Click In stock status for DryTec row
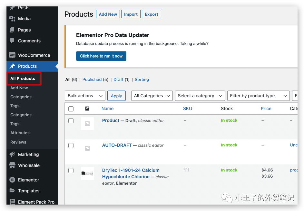304x211 pixels. [x=229, y=170]
